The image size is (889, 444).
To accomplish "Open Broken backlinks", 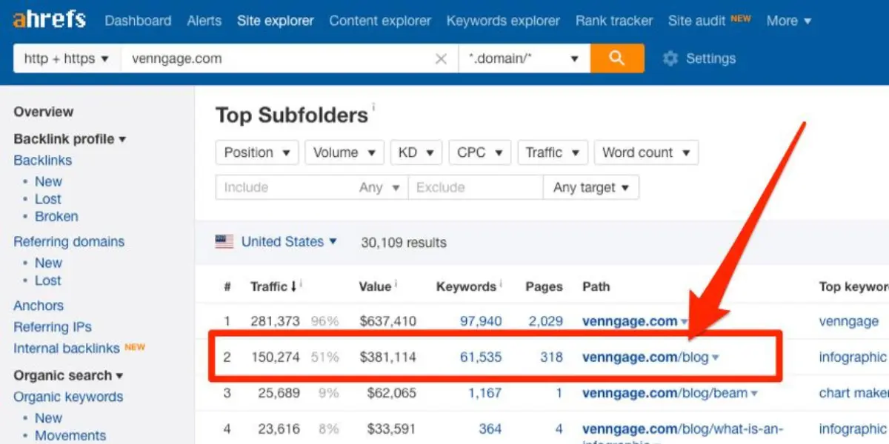I will (56, 217).
